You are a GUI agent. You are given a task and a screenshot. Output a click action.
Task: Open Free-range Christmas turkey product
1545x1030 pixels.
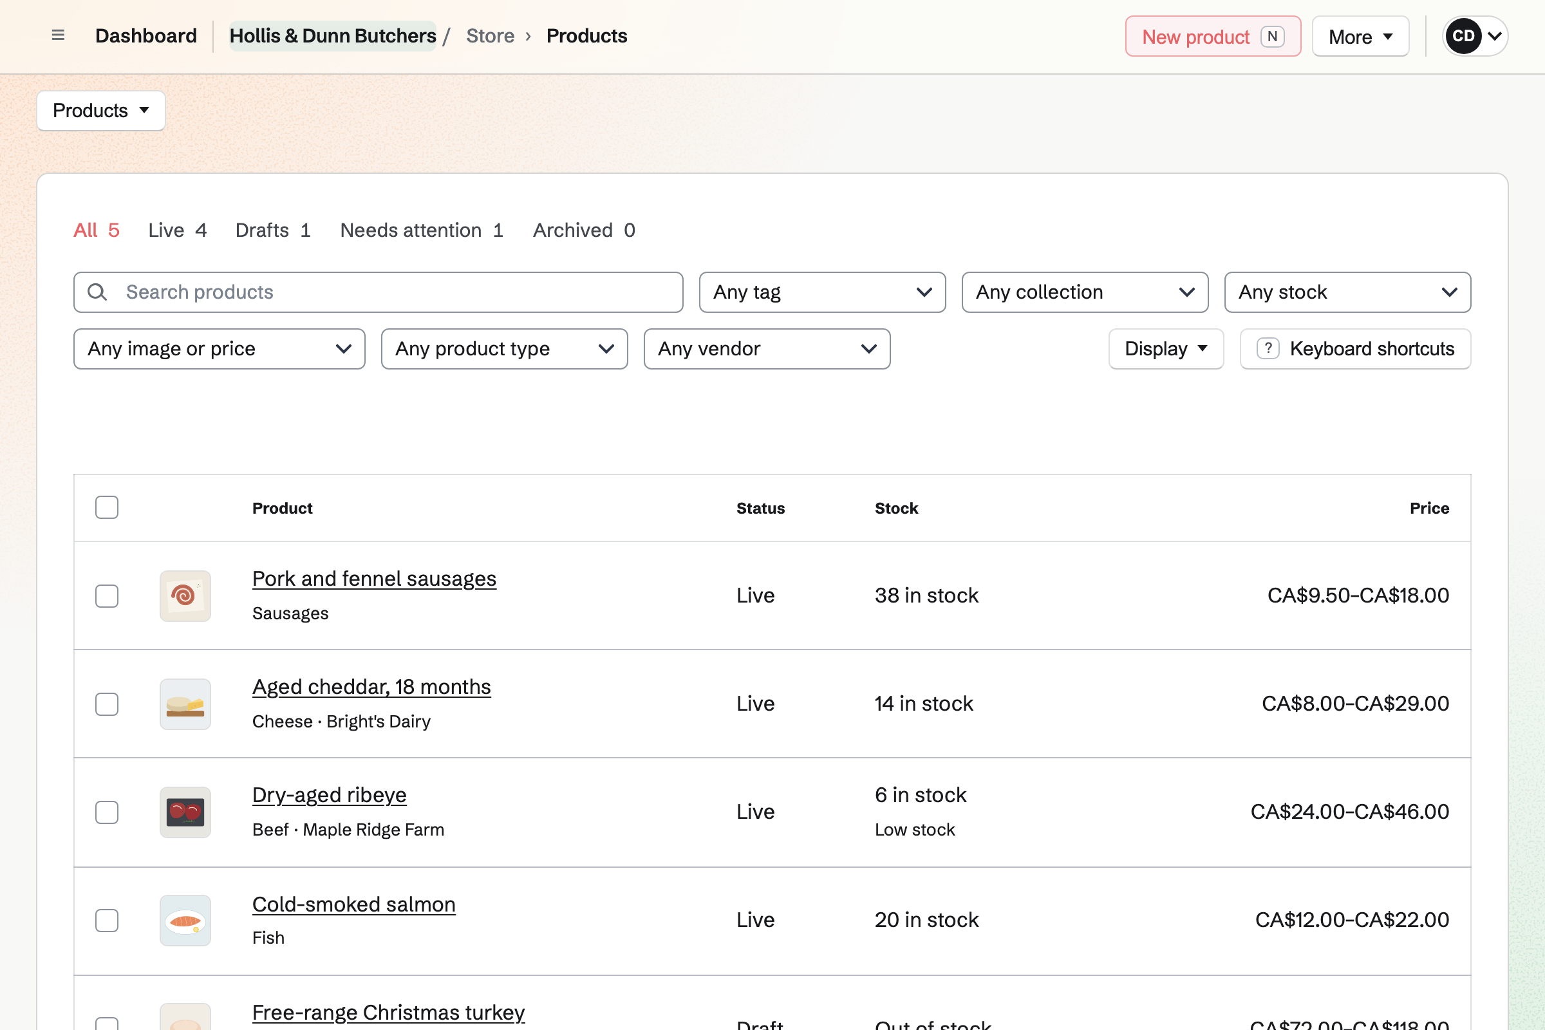[x=389, y=1012]
